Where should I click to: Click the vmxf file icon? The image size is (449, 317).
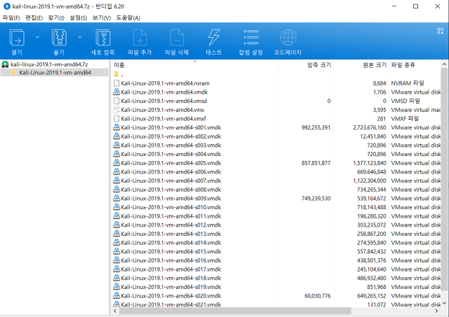(x=116, y=118)
